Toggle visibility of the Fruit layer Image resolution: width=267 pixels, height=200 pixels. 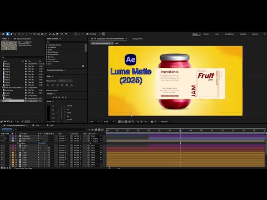point(2,148)
